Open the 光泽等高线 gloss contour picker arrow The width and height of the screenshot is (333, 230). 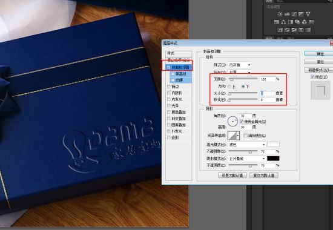point(238,136)
